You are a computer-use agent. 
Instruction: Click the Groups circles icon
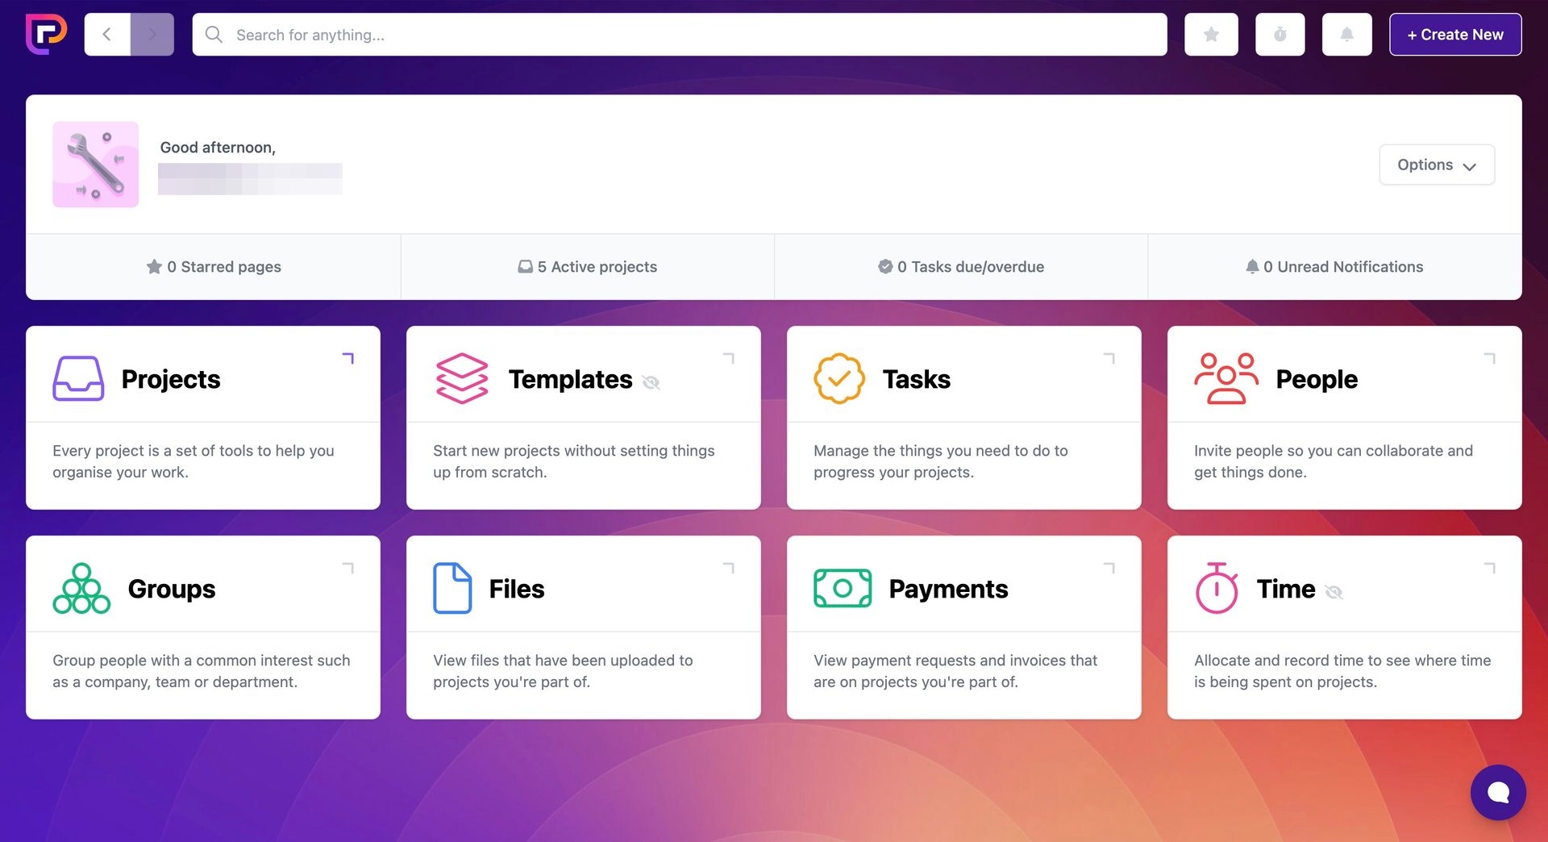click(81, 588)
